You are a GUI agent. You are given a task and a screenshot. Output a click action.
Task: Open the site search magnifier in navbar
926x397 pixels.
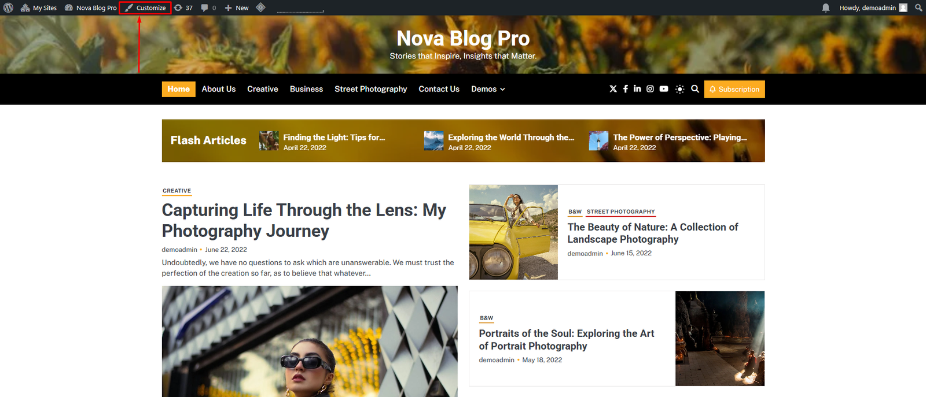(695, 89)
